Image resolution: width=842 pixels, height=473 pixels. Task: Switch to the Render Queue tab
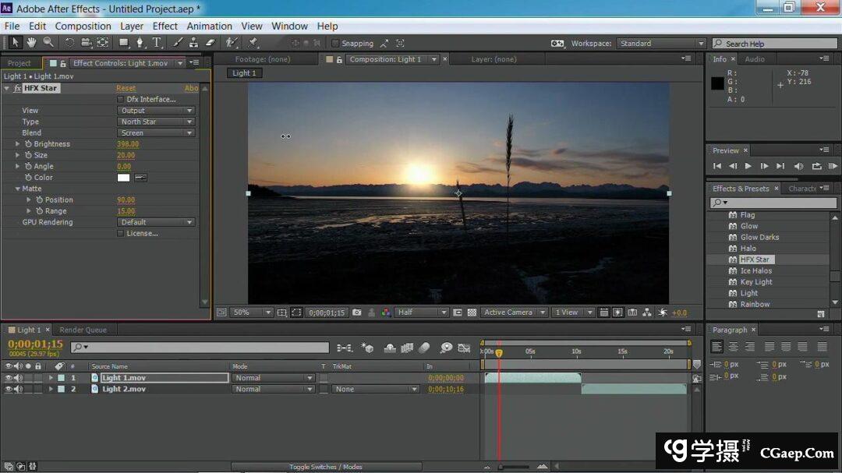83,330
